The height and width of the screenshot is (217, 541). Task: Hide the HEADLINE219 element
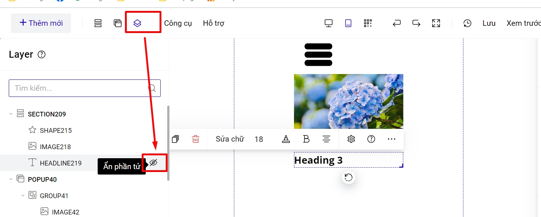click(x=154, y=163)
